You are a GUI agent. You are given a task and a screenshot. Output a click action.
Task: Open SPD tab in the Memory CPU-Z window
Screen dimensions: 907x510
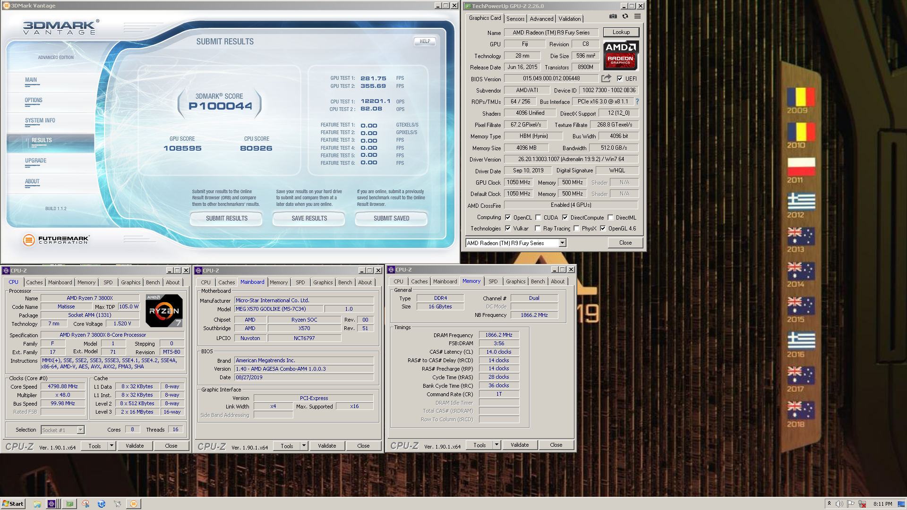tap(493, 281)
